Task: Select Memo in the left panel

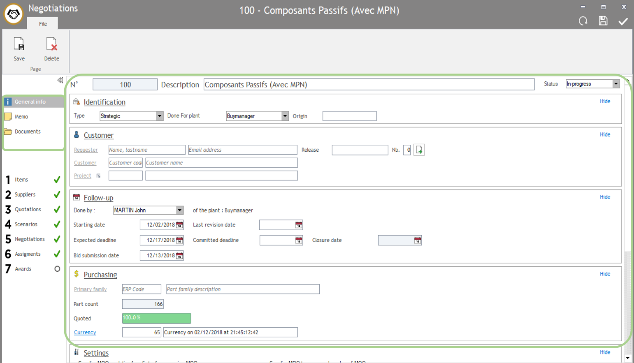Action: [21, 117]
